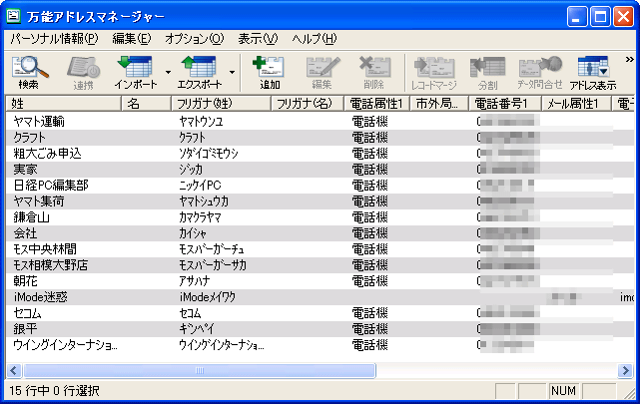This screenshot has width=640, height=404.
Task: Click the ソダイゴミモウシ furigana cell
Action: pos(208,154)
